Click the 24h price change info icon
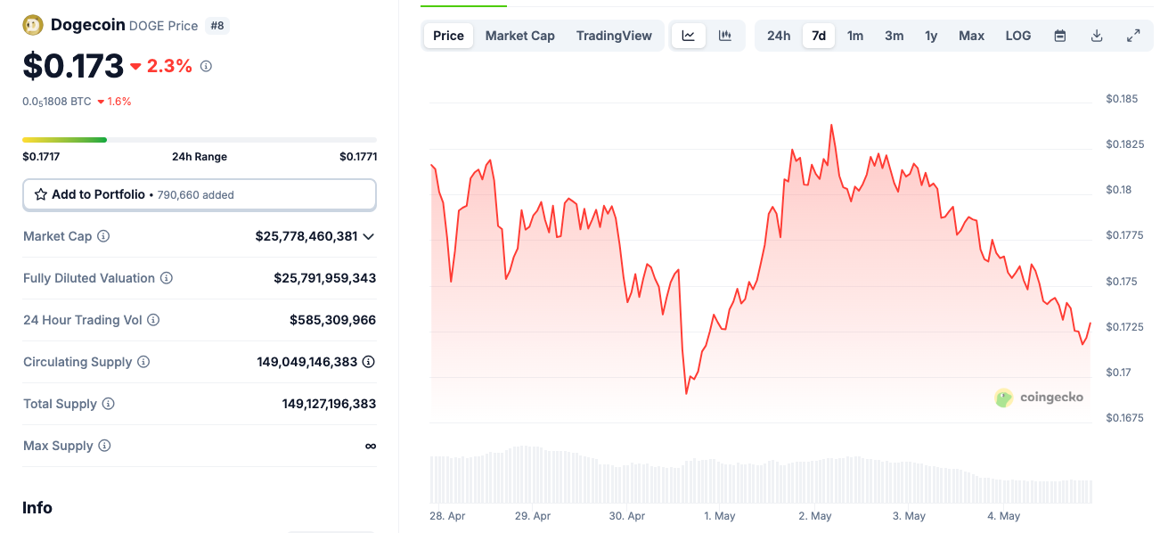 pyautogui.click(x=206, y=66)
